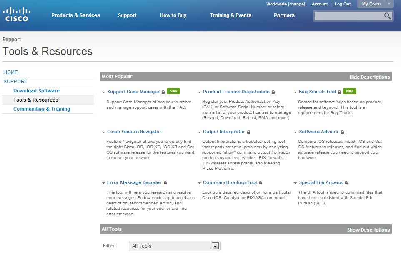Viewport: 401px width, 264px height.
Task: Click lock icon beside Support Case Manager
Action: [163, 92]
